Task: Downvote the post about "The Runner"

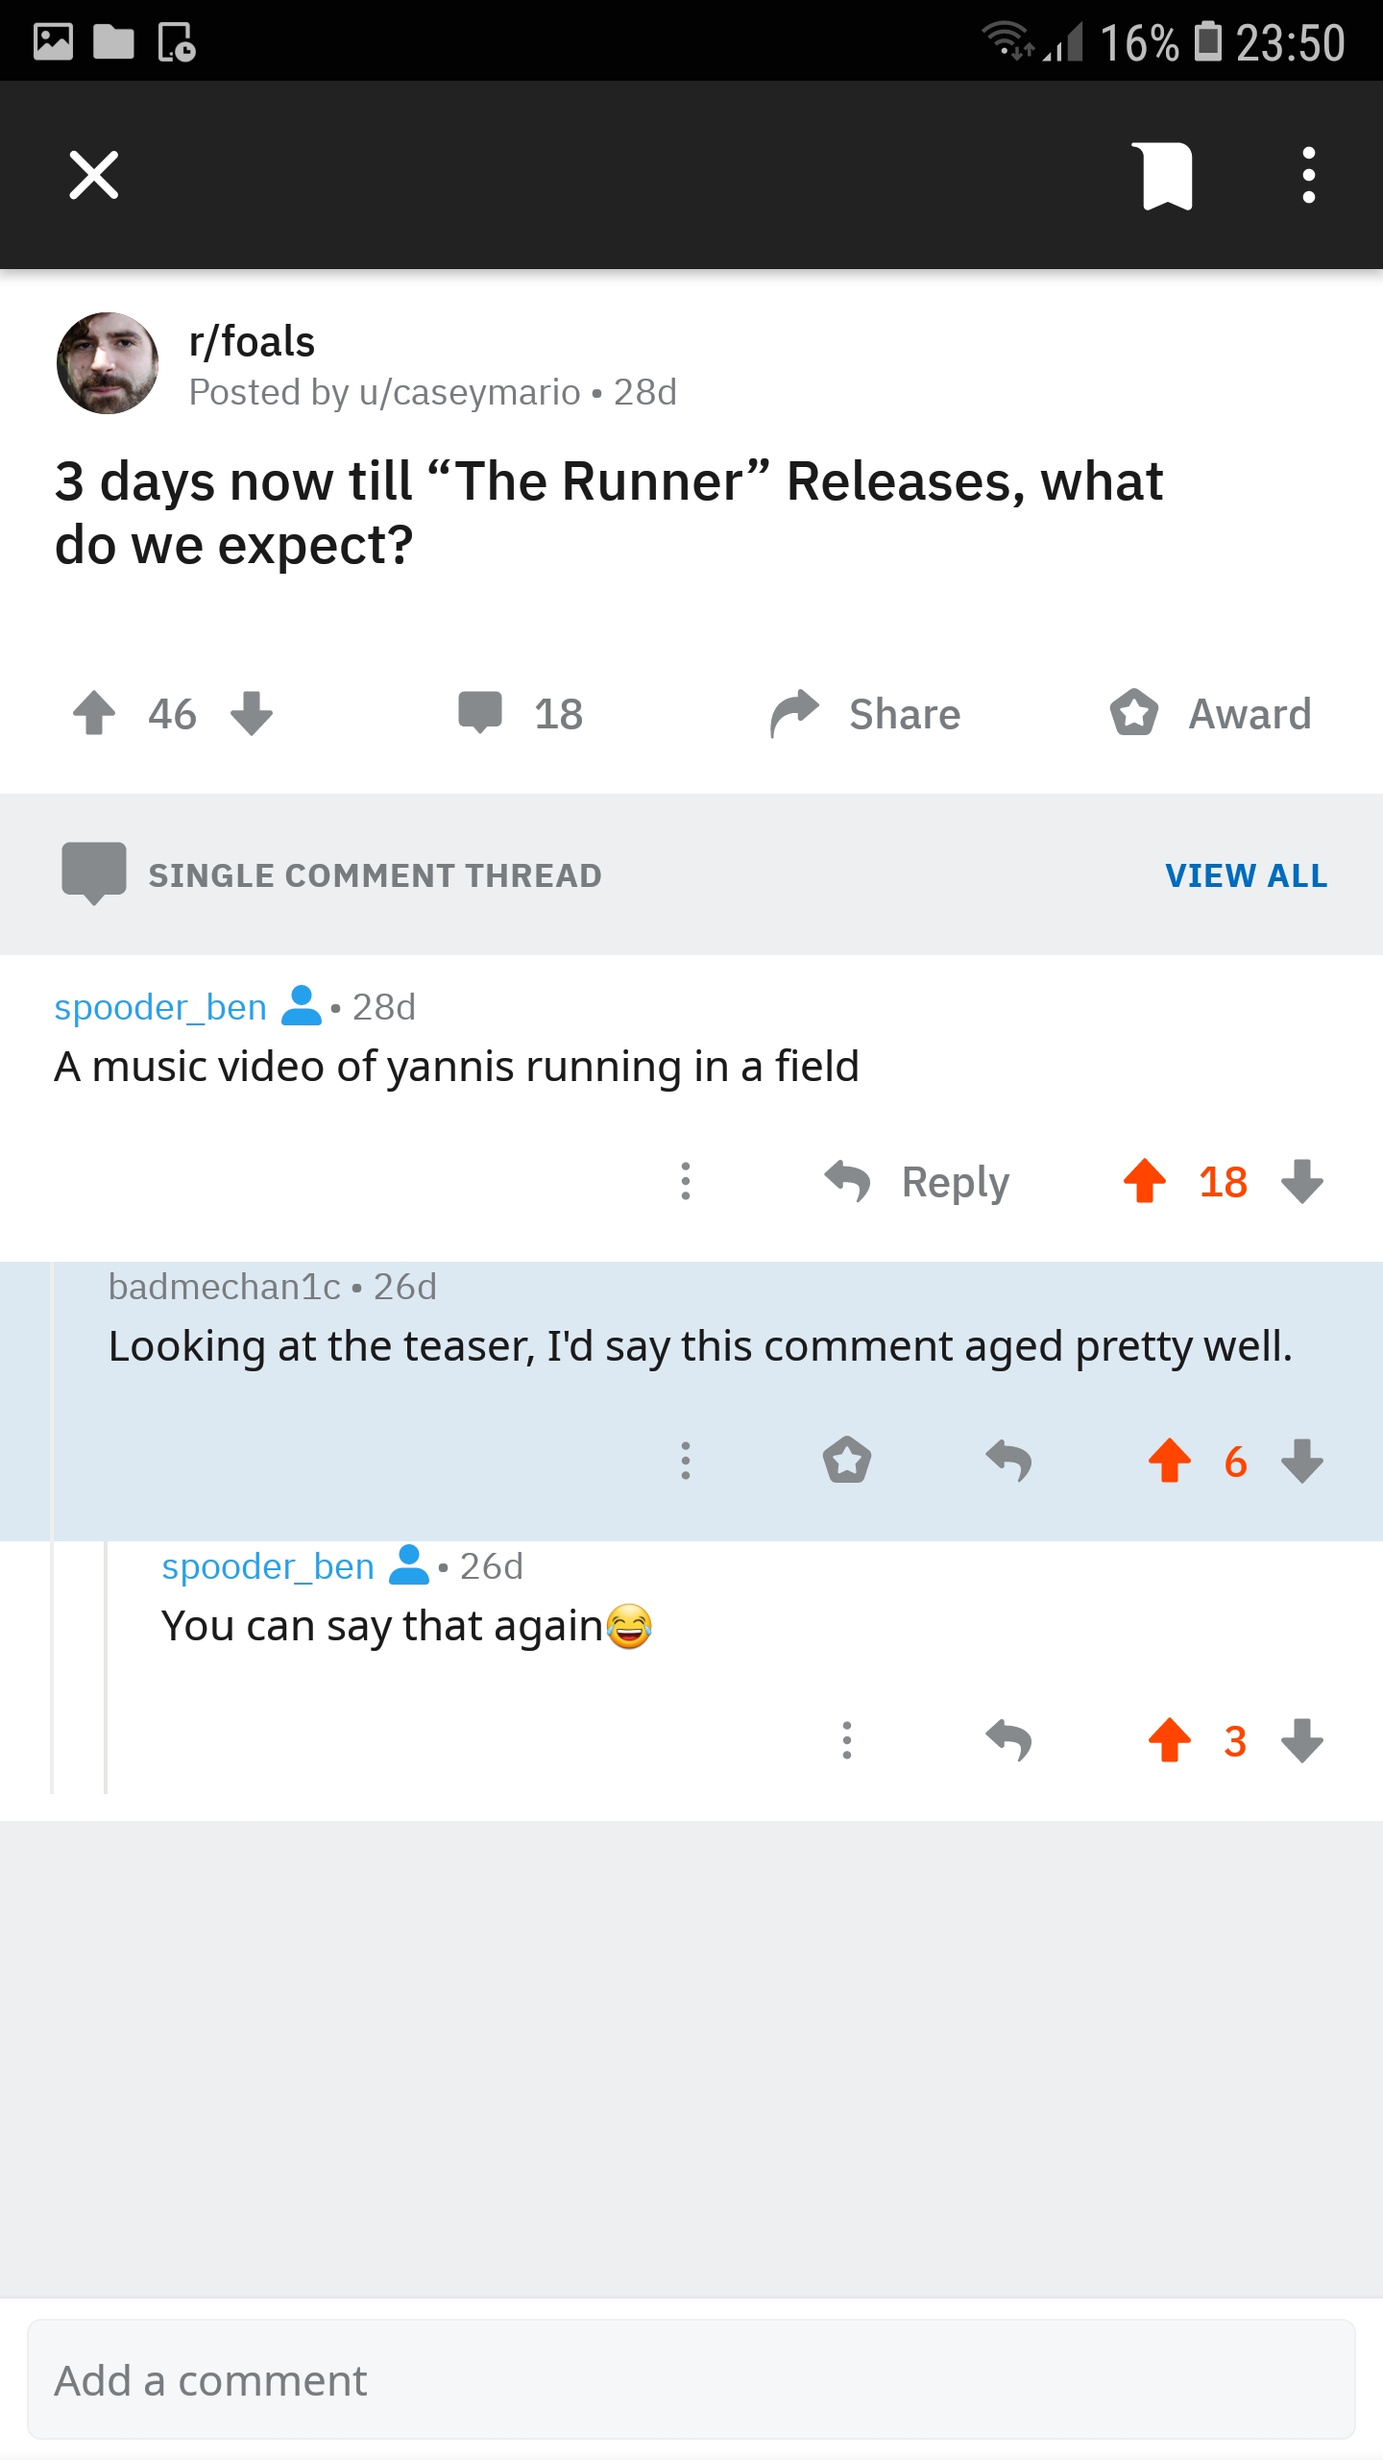Action: point(253,713)
